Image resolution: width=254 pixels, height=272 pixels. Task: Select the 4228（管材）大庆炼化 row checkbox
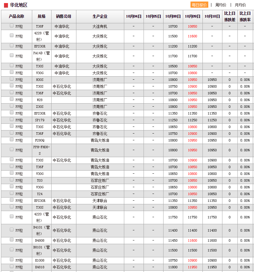(x=12, y=36)
